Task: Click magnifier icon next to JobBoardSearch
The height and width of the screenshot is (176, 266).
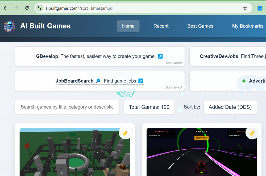Action: [98, 81]
